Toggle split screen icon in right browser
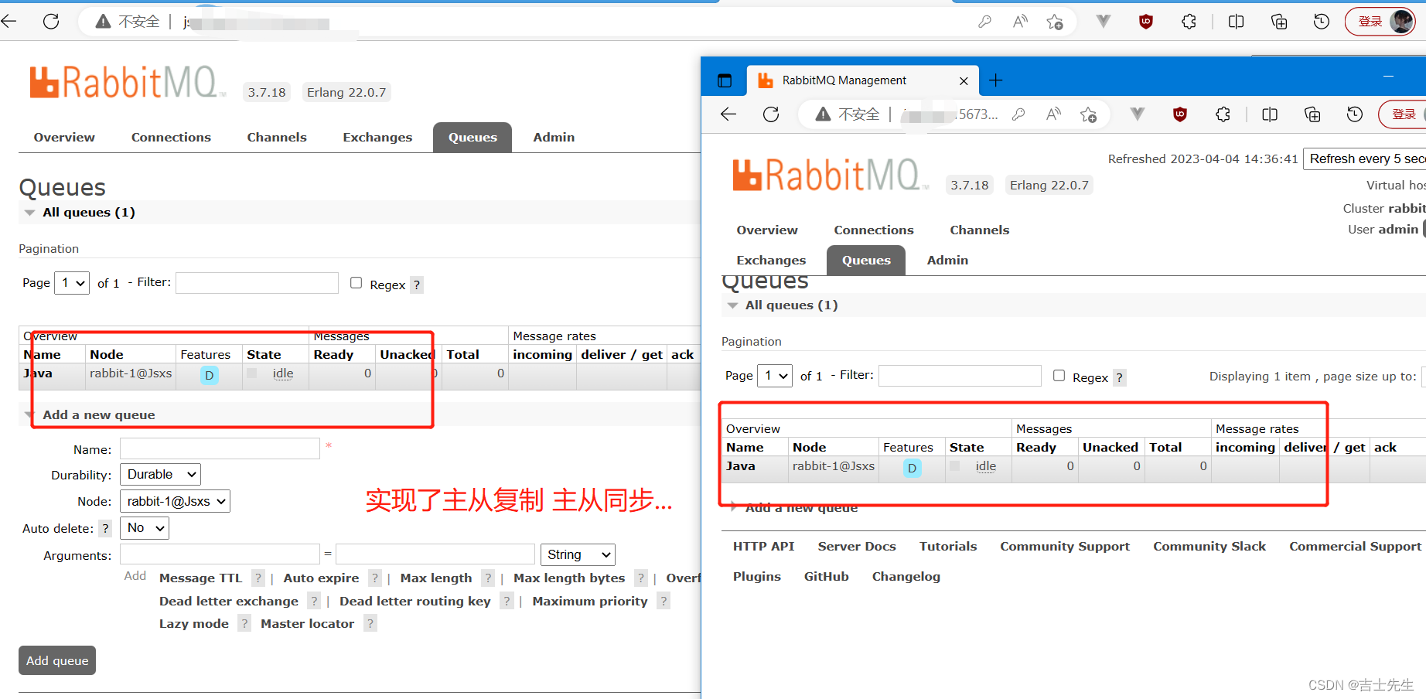This screenshot has width=1426, height=699. (x=1269, y=114)
